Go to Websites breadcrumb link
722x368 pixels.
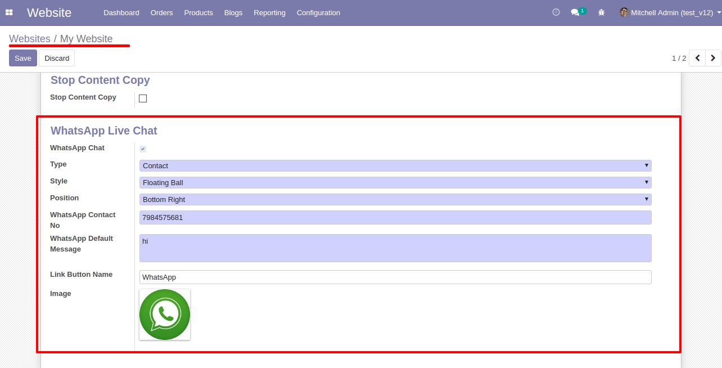click(30, 39)
